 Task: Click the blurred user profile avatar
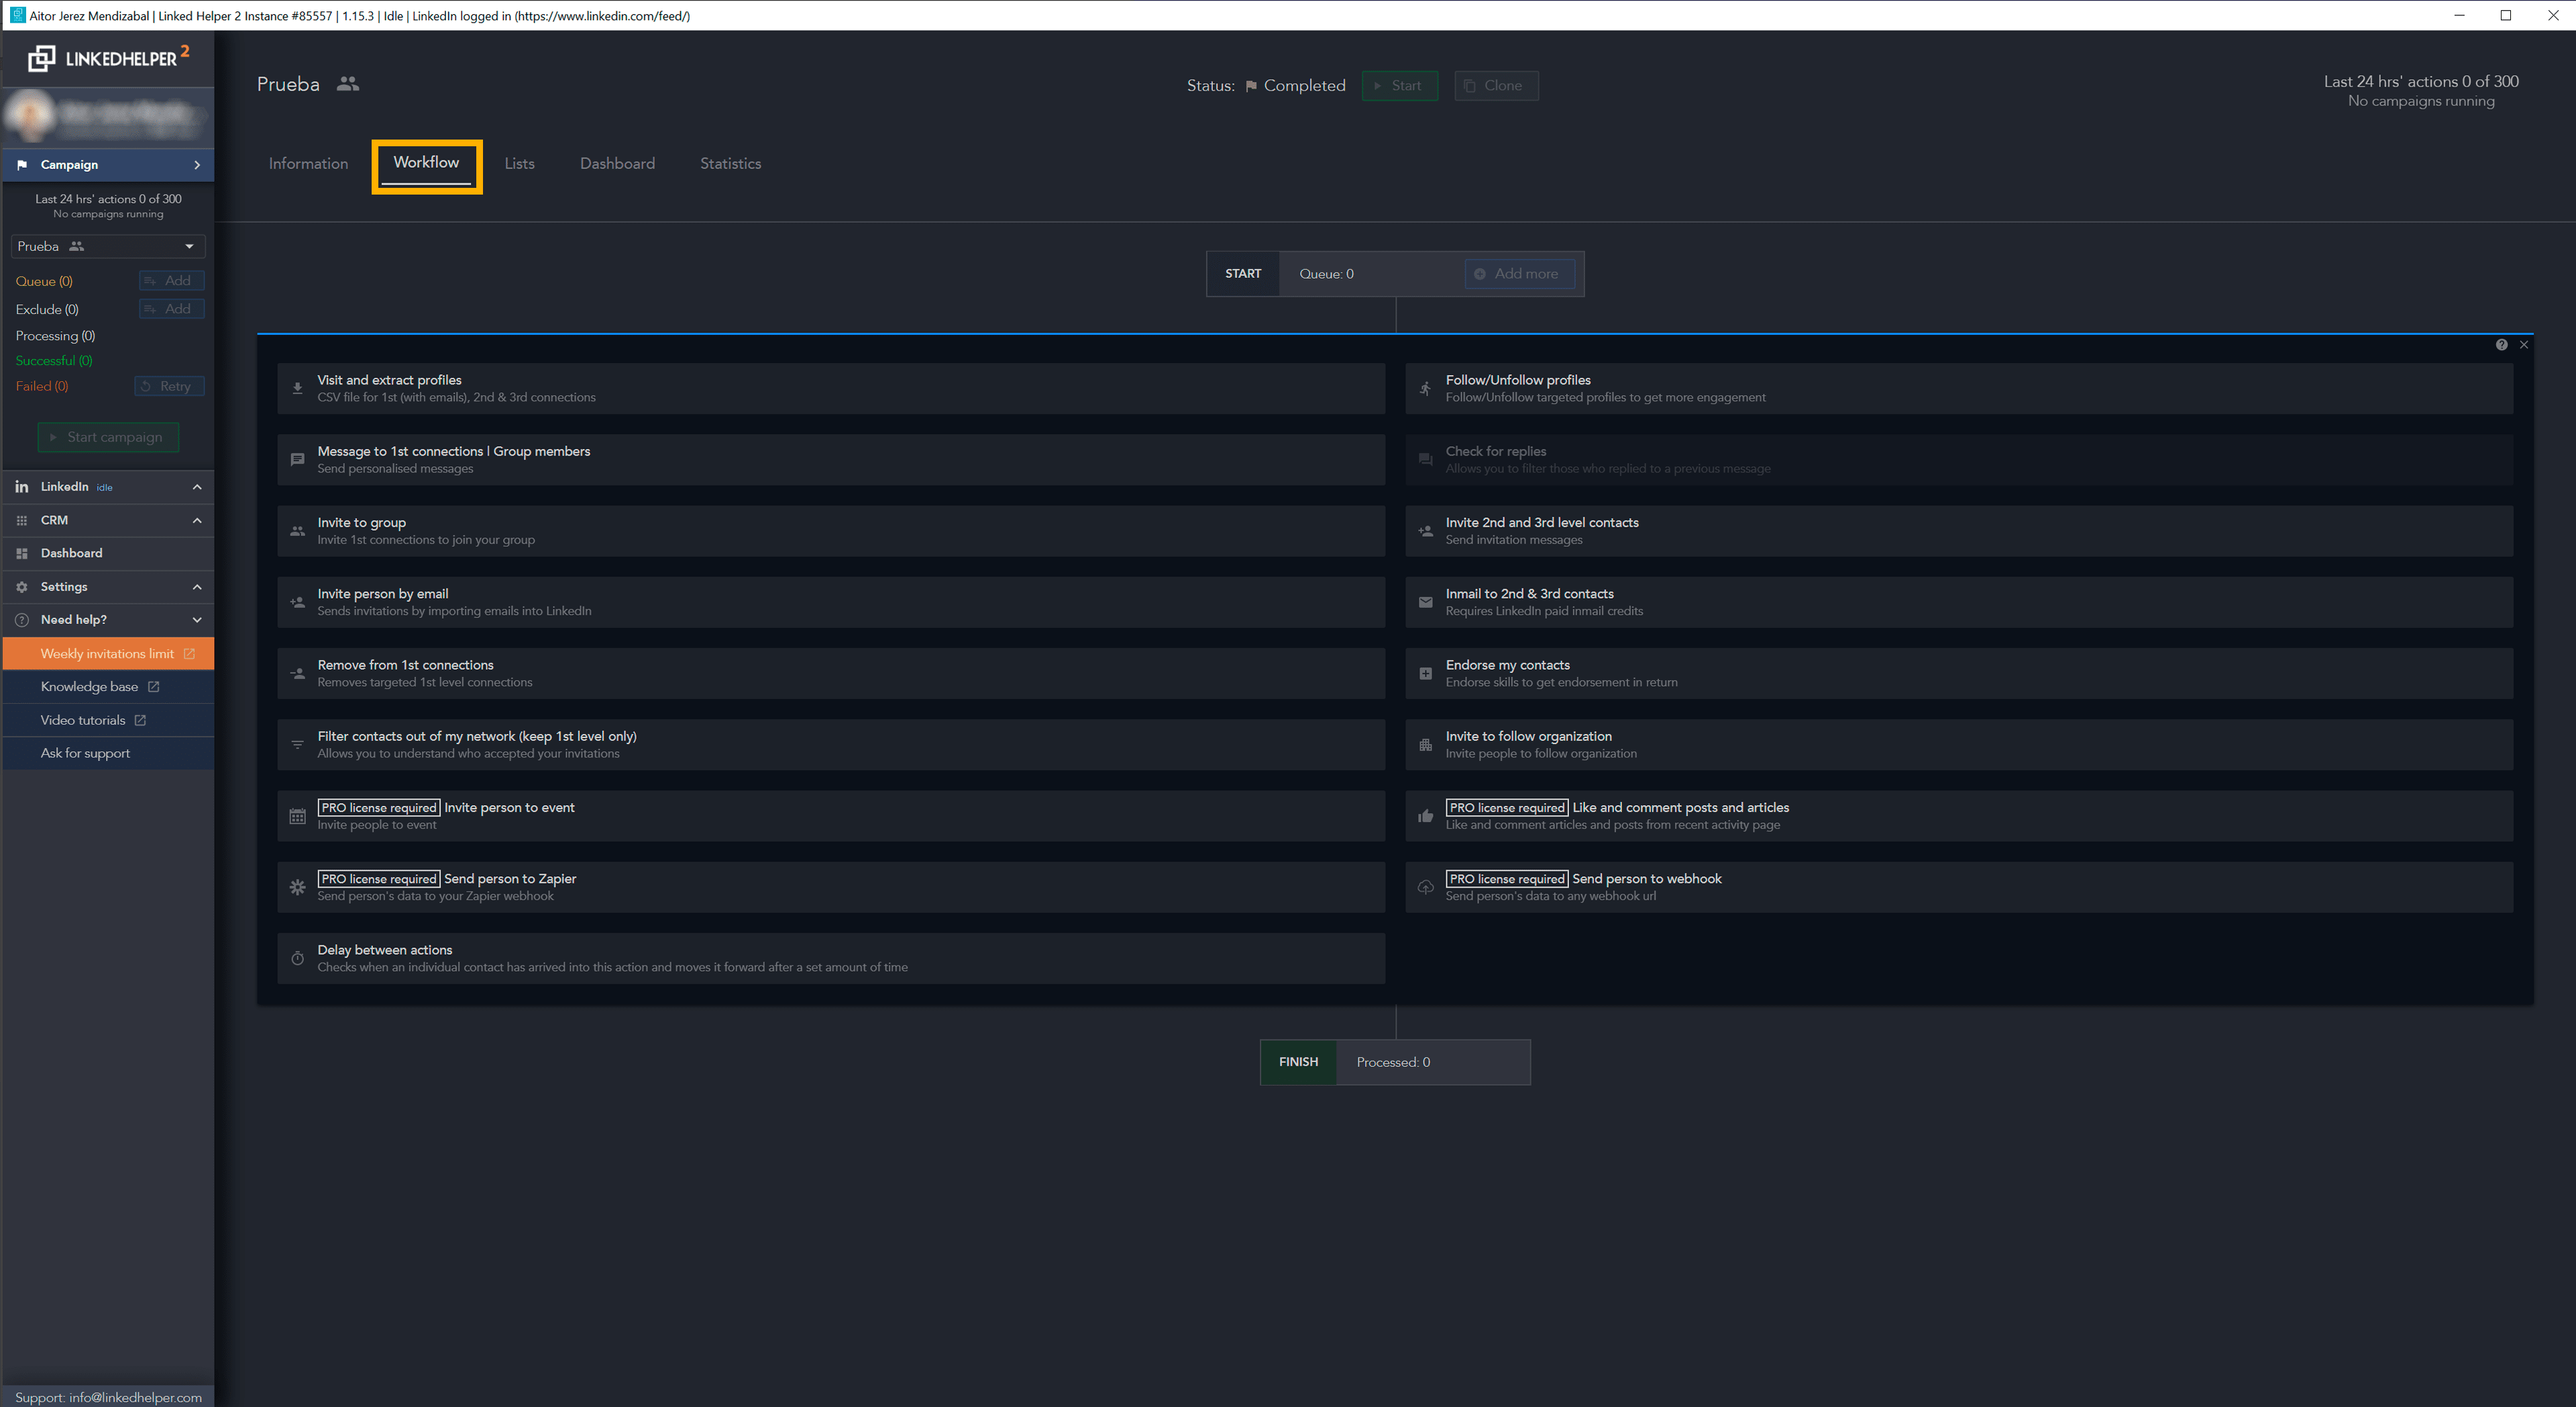click(30, 115)
